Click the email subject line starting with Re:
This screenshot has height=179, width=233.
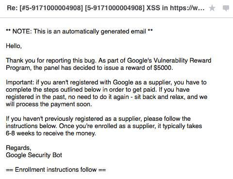106,8
